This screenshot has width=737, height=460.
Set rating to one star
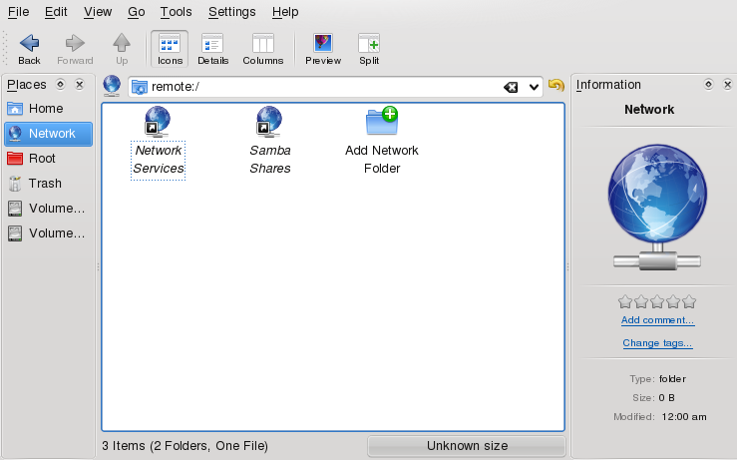625,301
